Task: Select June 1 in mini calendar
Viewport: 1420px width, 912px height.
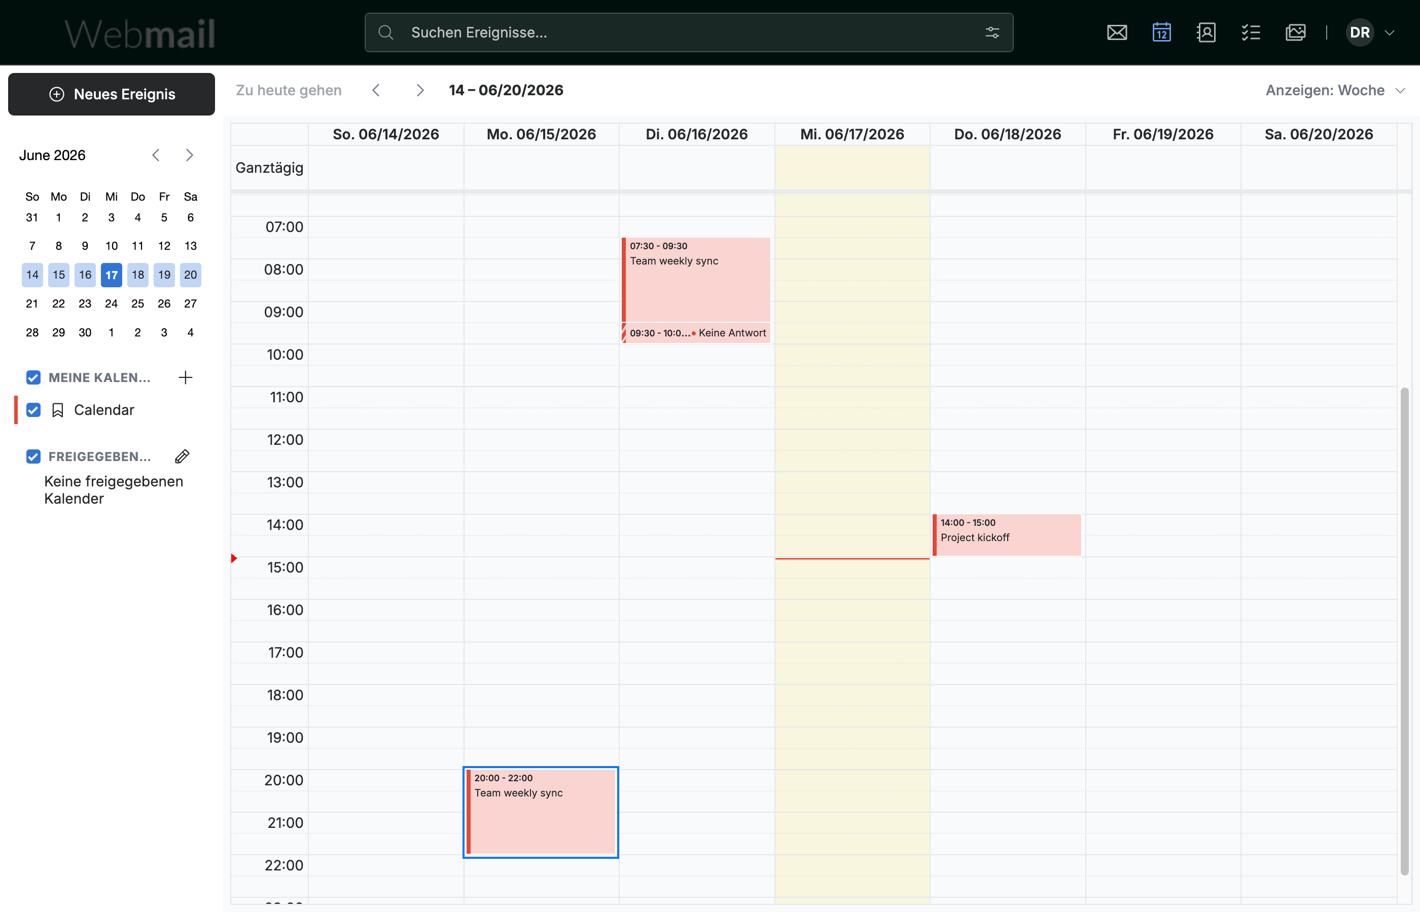Action: coord(59,217)
